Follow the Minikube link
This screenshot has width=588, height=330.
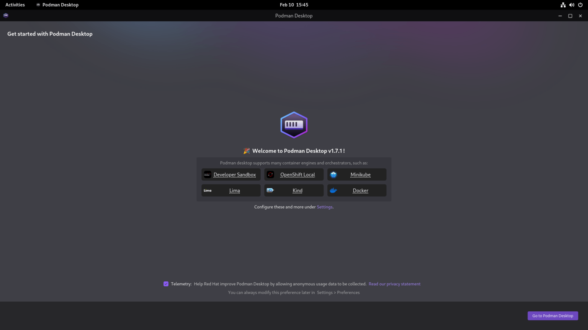(360, 175)
